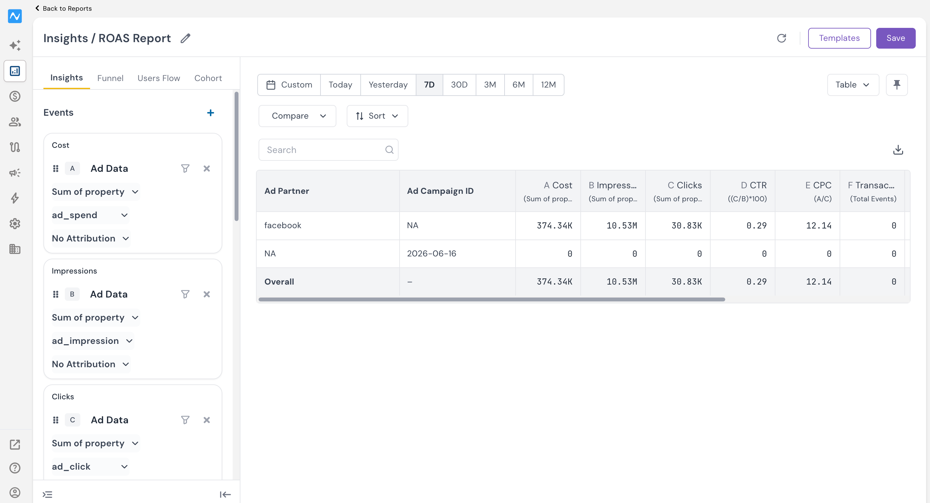Open the campaigns megaphone sidebar icon
The height and width of the screenshot is (503, 930).
15,173
